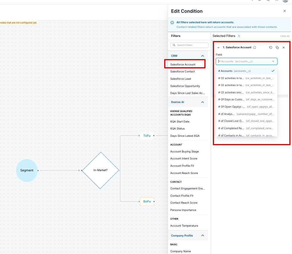Add the Contact Engagement Gra... filter
The width and height of the screenshot is (292, 254).
[x=187, y=189]
